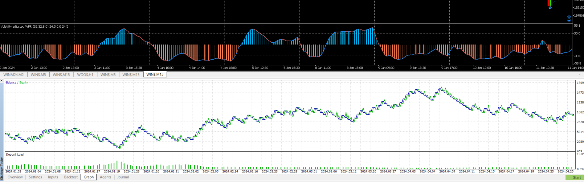Viewport: 584px width, 182px height.
Task: Click the Strategy Tester vertical panel title
Action: coord(2,168)
